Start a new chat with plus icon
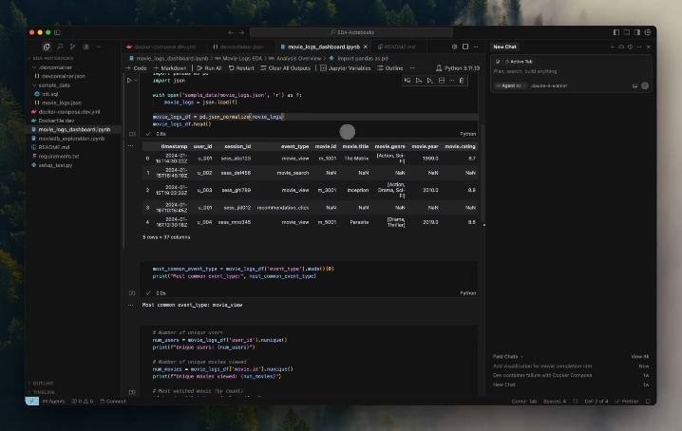 coord(612,47)
